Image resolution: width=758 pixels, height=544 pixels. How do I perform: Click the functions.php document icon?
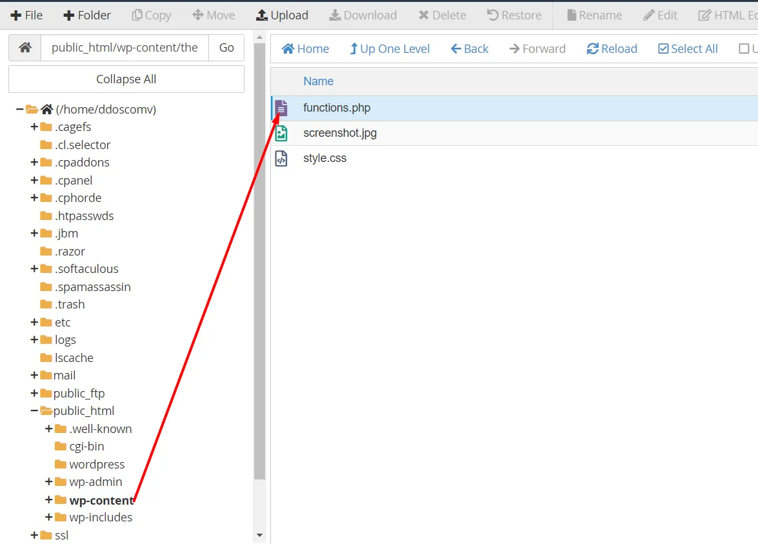click(281, 108)
